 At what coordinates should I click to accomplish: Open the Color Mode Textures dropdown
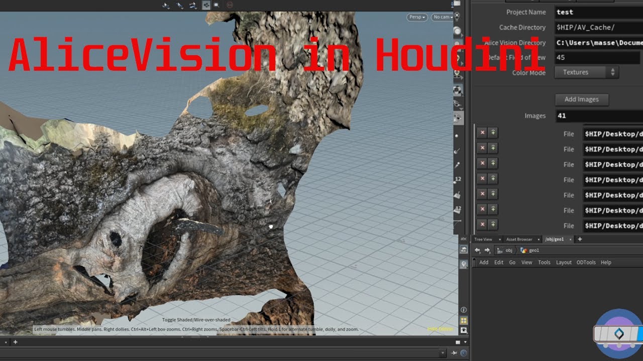coord(586,72)
